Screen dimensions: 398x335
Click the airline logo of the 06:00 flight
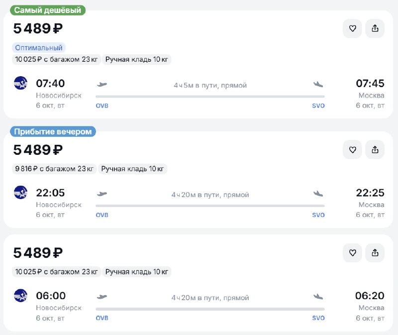(20, 295)
